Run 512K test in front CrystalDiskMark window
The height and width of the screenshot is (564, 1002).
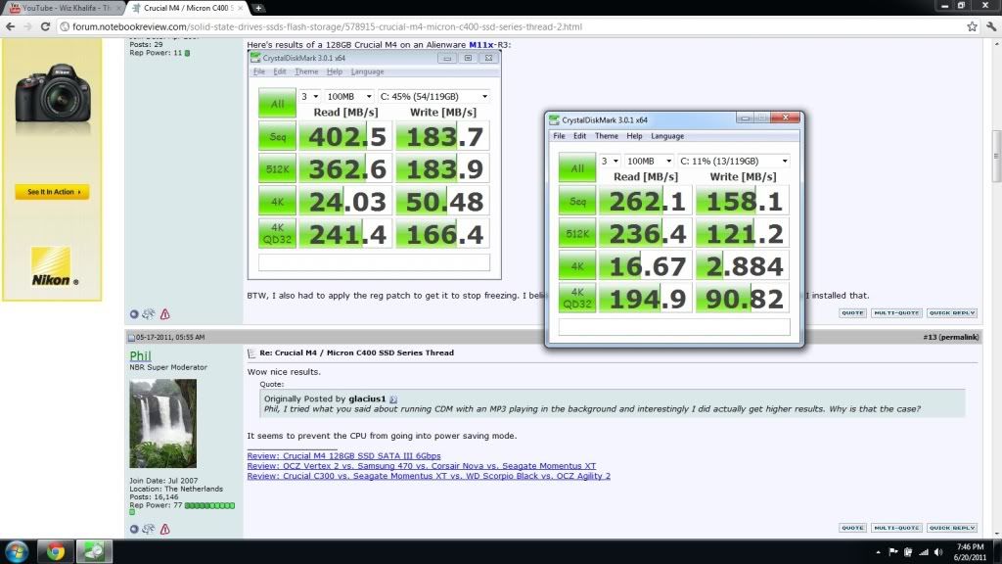coord(577,233)
